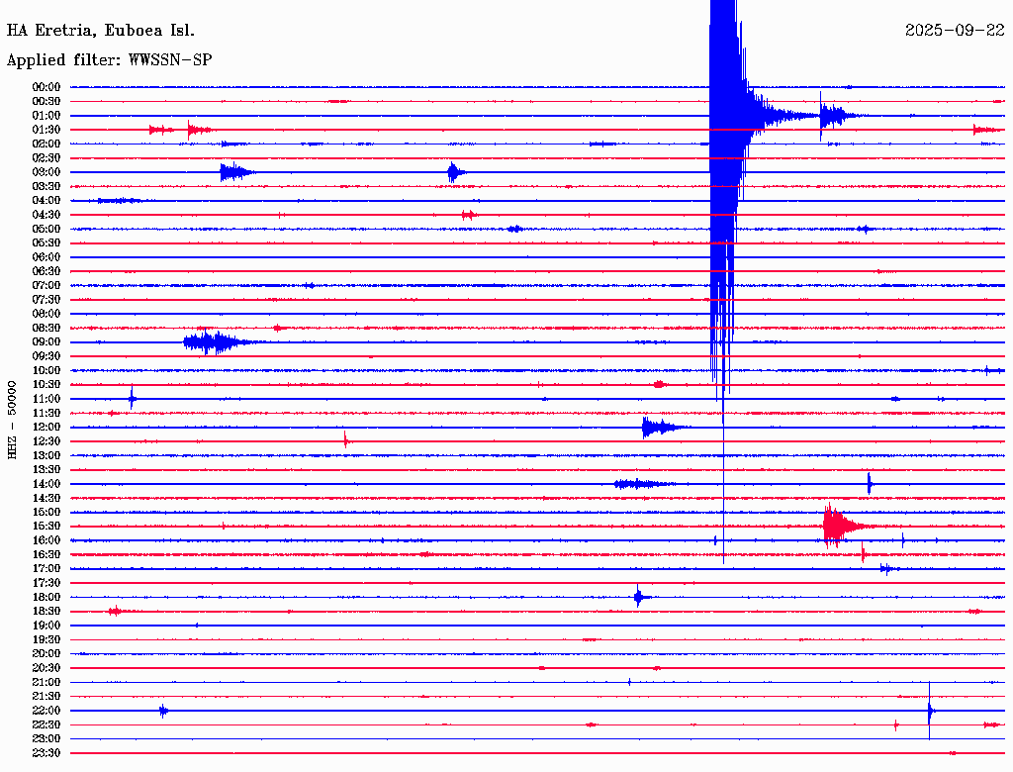1013x772 pixels.
Task: Click the 11:30 time label
Action: click(46, 413)
